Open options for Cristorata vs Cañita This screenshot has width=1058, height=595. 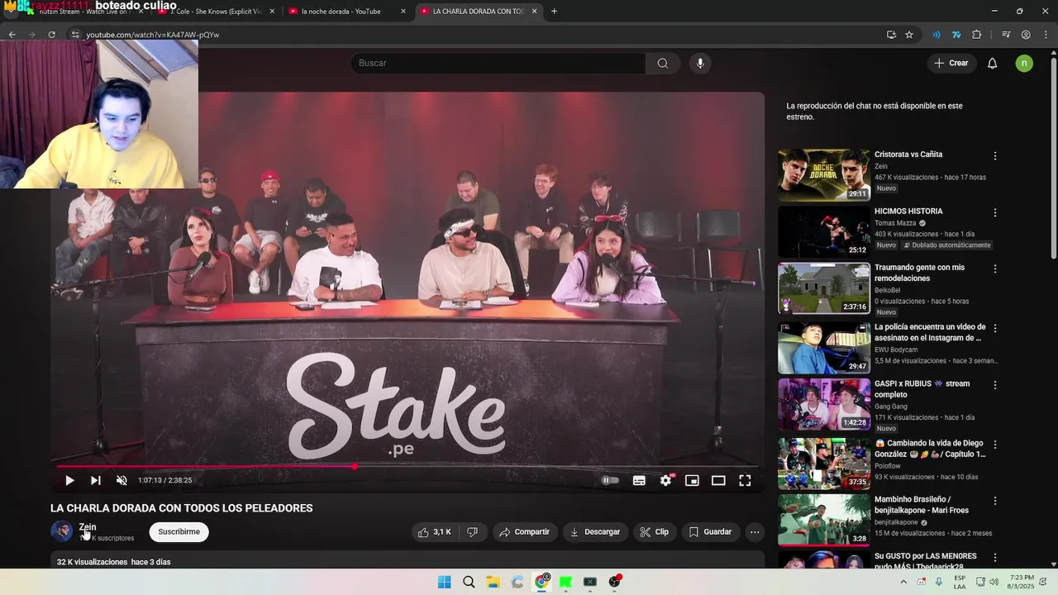995,155
